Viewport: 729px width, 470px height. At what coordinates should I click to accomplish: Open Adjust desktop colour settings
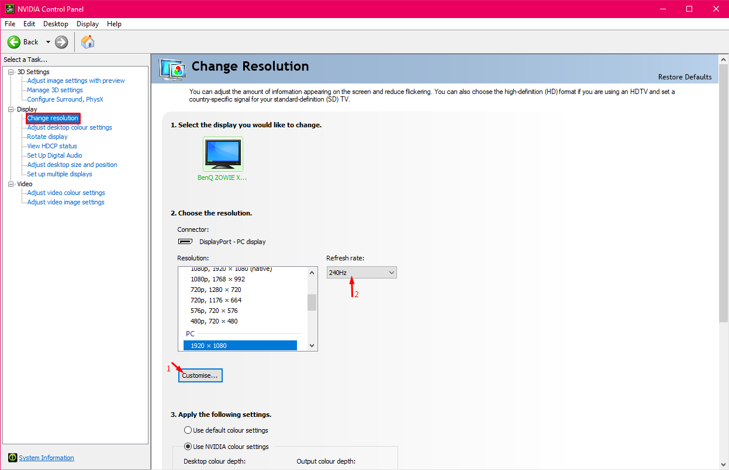coord(70,127)
